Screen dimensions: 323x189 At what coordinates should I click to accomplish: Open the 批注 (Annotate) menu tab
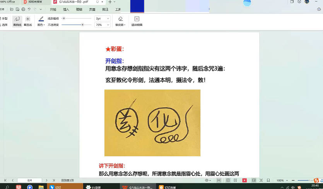click(x=105, y=9)
